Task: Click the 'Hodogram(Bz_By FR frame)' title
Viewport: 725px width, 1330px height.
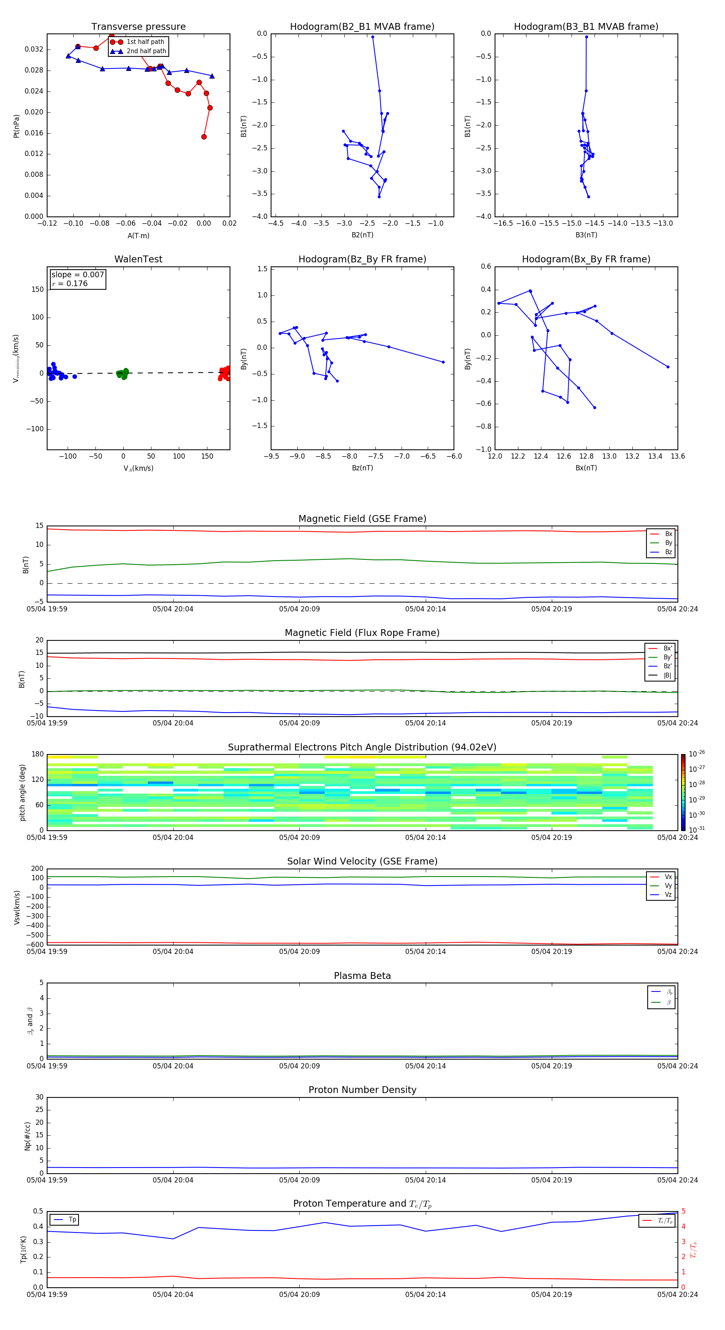Action: 362,259
